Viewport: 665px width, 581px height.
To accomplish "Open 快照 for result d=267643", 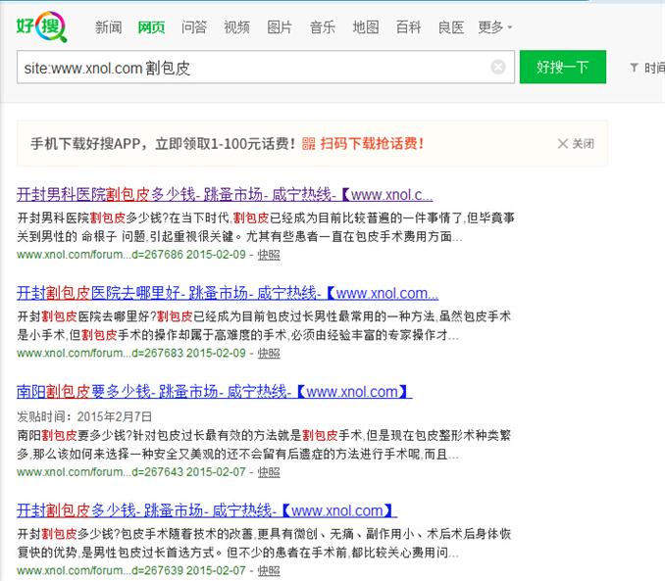I will (x=269, y=472).
